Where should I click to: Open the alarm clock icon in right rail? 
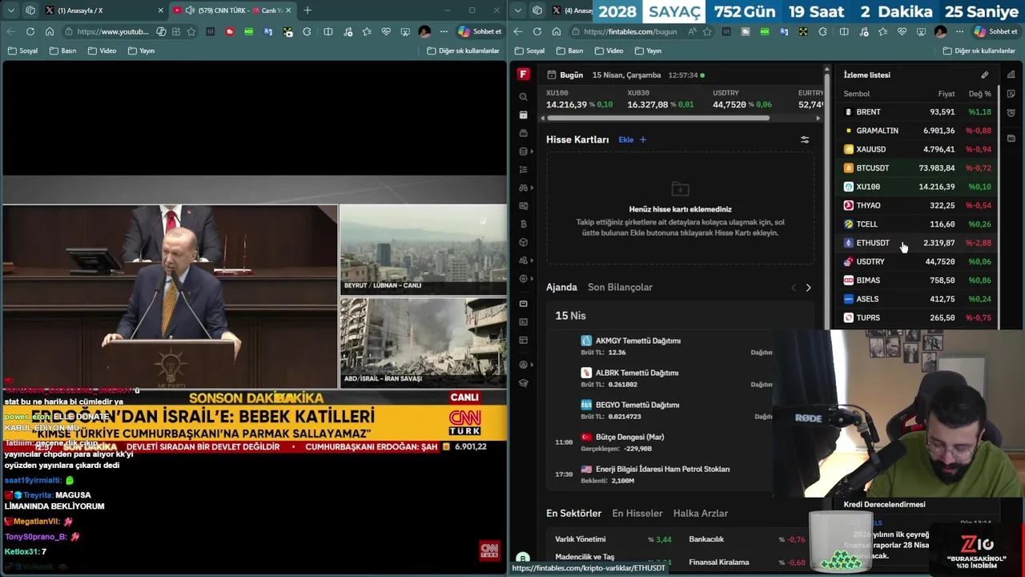click(1011, 112)
